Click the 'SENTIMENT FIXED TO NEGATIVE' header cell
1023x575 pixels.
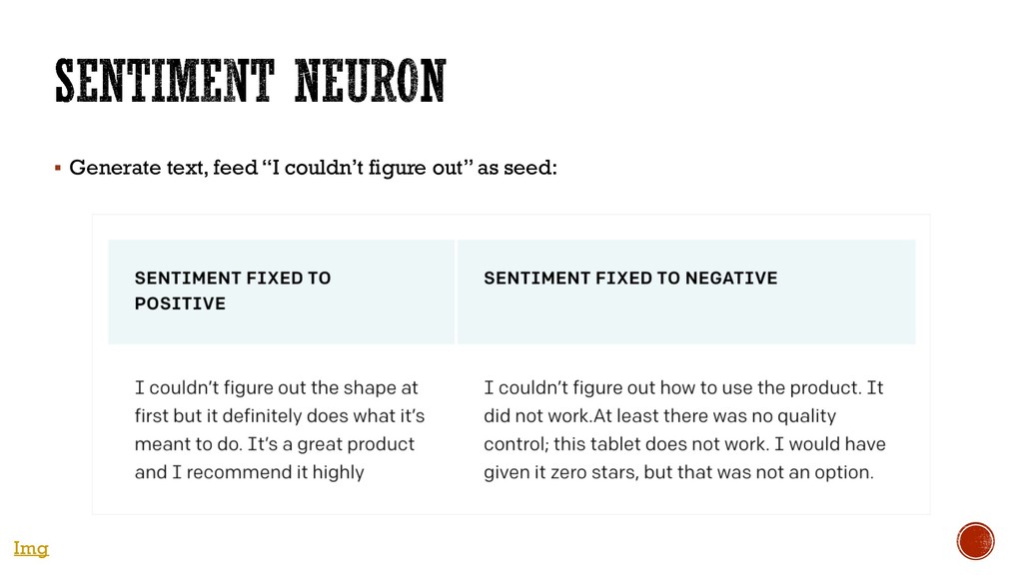(x=629, y=279)
